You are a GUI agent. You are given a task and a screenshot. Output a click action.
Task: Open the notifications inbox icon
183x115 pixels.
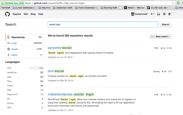159,14
